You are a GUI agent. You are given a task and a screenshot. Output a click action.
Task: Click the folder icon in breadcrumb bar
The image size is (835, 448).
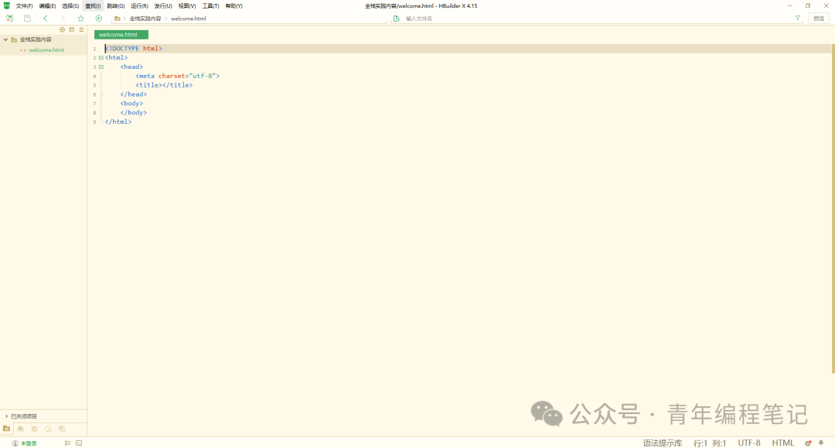tap(118, 19)
